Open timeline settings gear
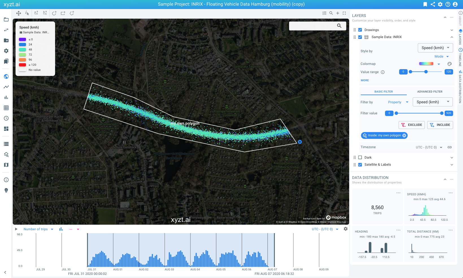Image resolution: width=463 pixels, height=278 pixels. (x=345, y=229)
